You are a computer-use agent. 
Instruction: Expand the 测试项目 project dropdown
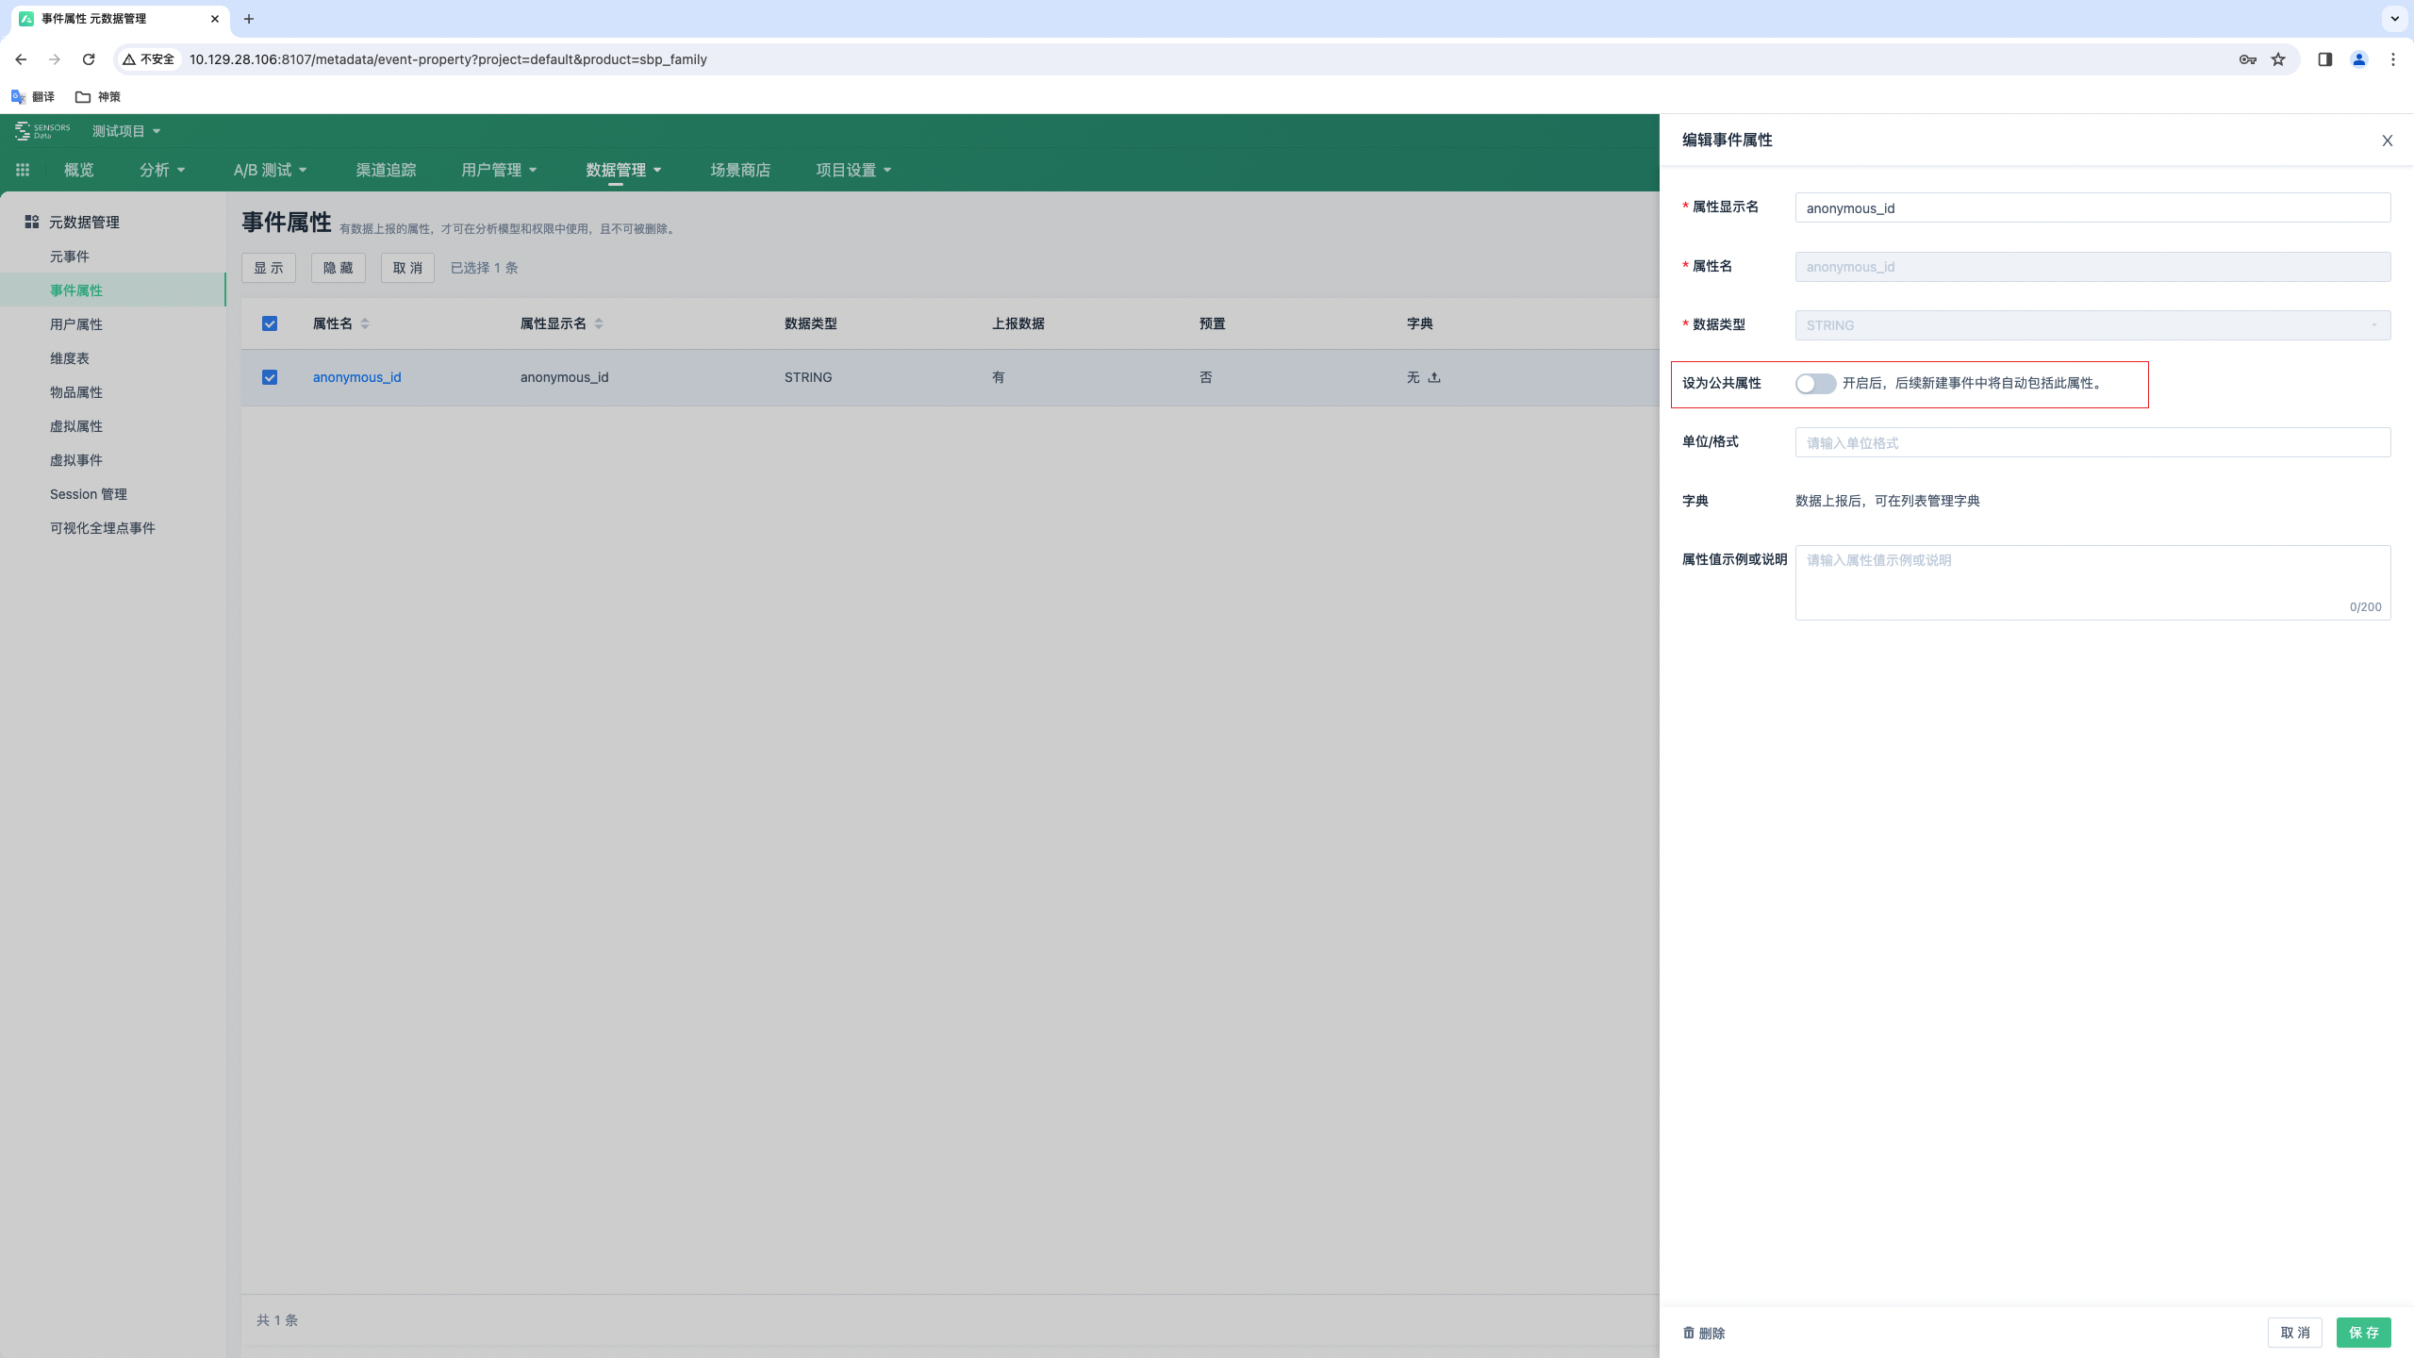(x=126, y=131)
